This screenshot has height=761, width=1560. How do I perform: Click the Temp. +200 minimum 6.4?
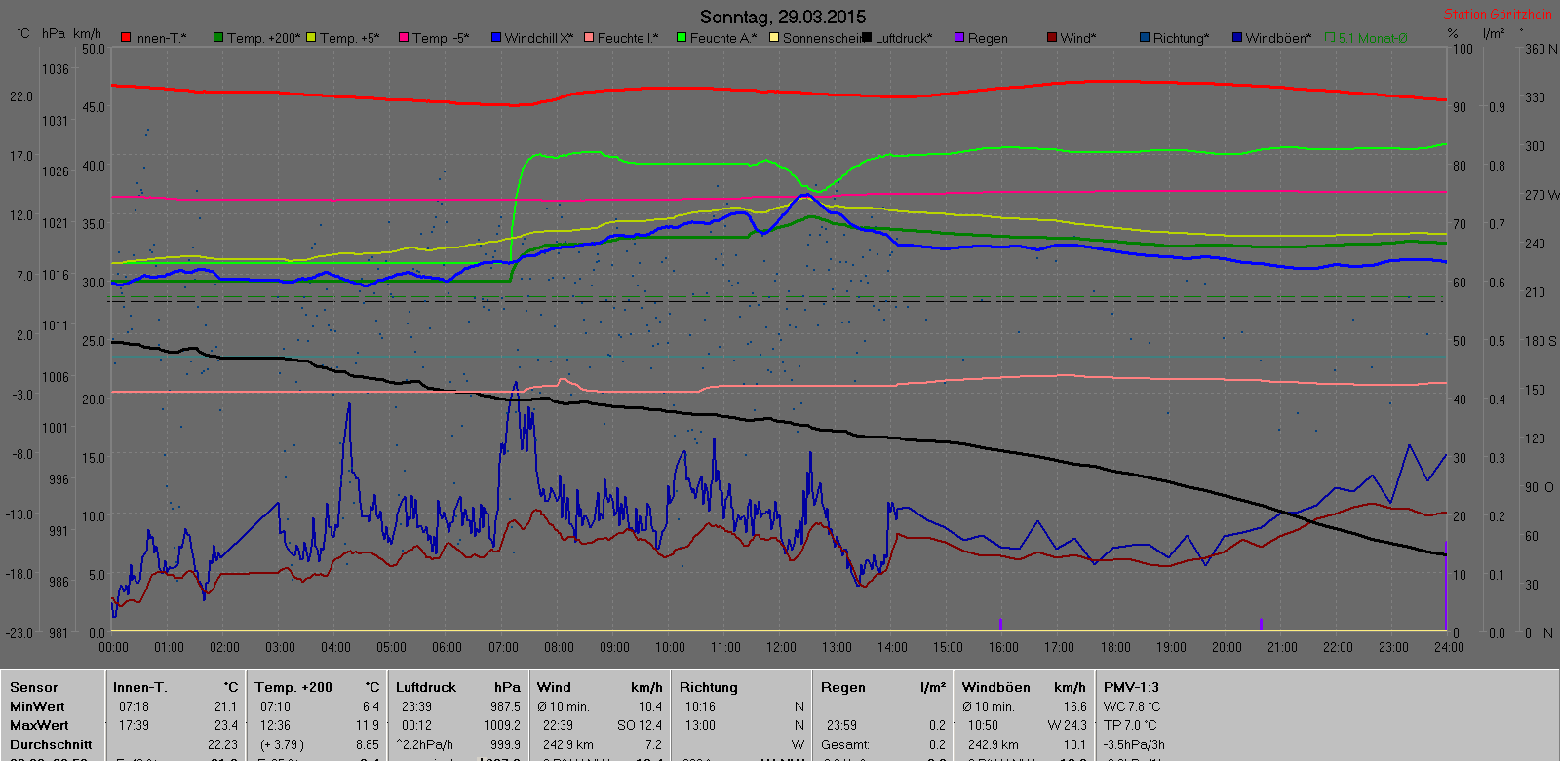(370, 706)
